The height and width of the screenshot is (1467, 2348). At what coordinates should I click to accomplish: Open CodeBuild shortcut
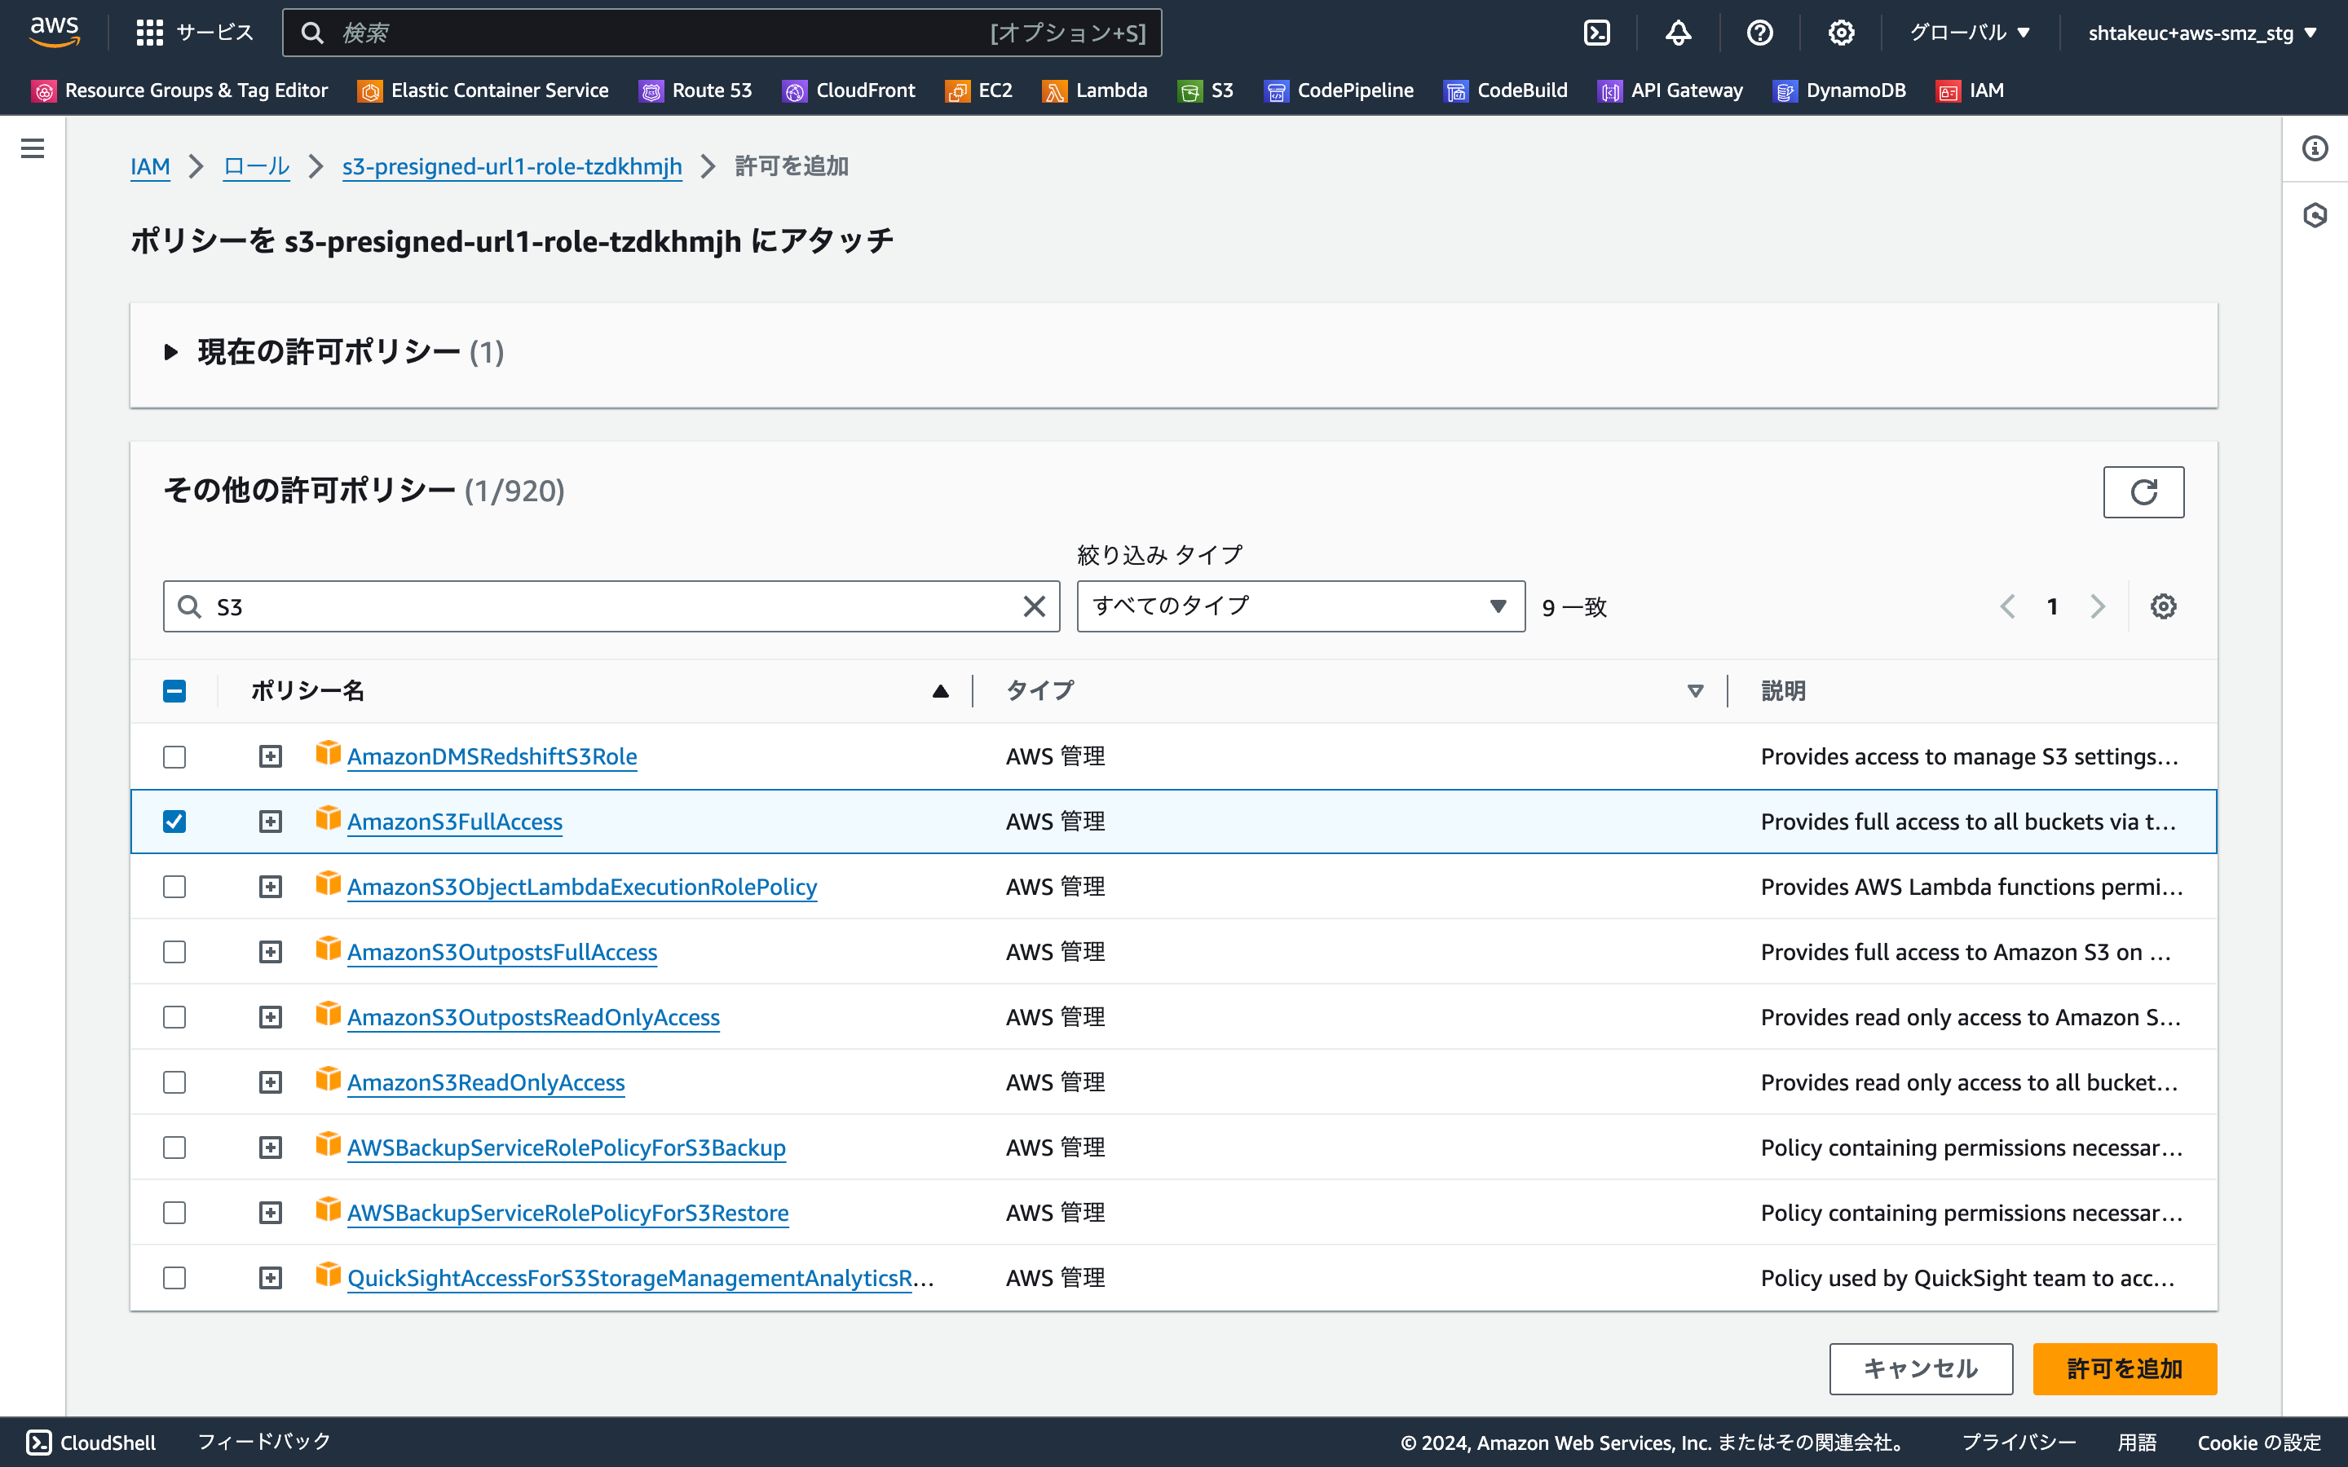tap(1506, 90)
